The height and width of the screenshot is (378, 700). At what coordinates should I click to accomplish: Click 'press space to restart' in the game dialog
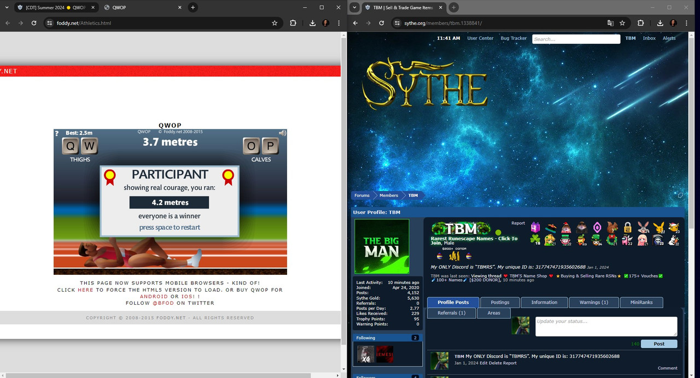click(x=170, y=227)
